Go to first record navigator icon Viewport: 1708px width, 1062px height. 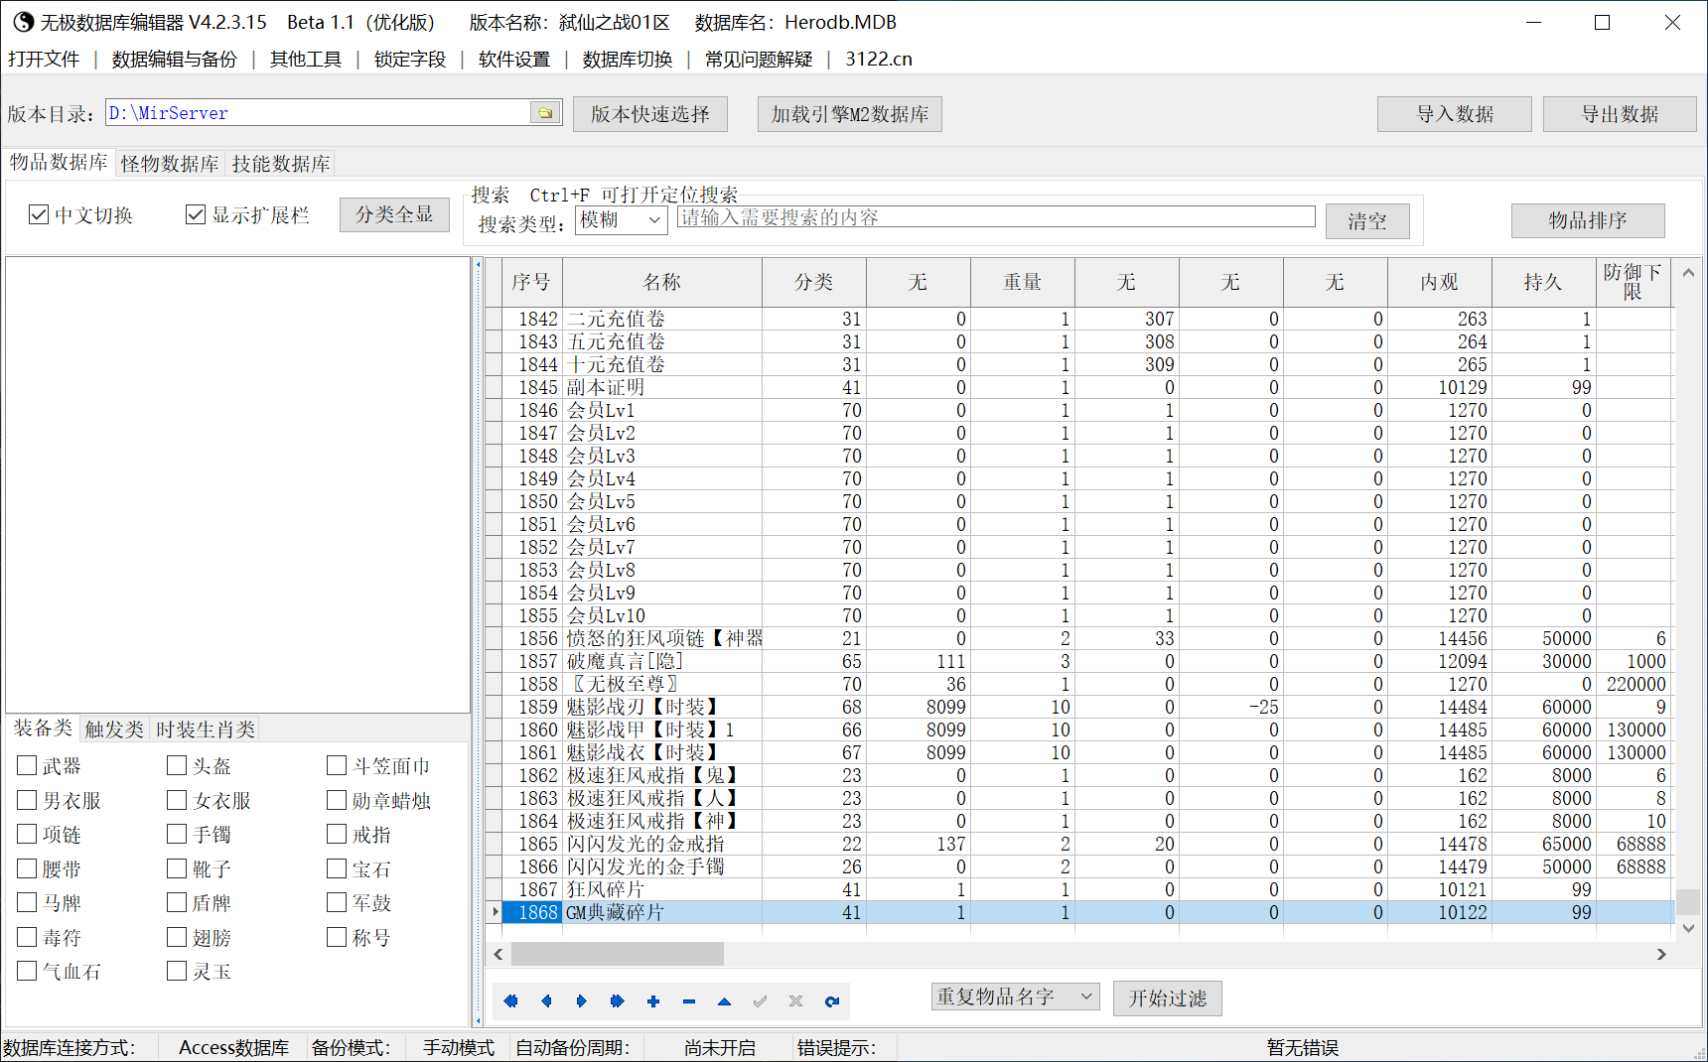click(510, 1000)
